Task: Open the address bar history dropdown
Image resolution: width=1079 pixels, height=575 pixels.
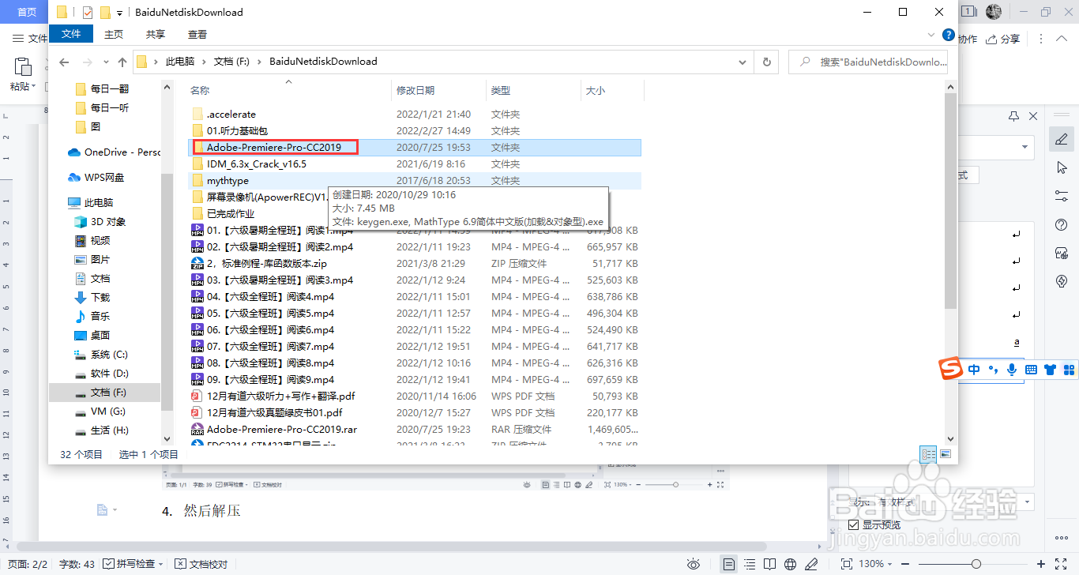Action: coord(743,62)
